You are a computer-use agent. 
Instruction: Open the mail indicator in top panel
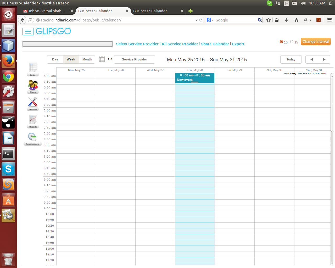pos(295,3)
